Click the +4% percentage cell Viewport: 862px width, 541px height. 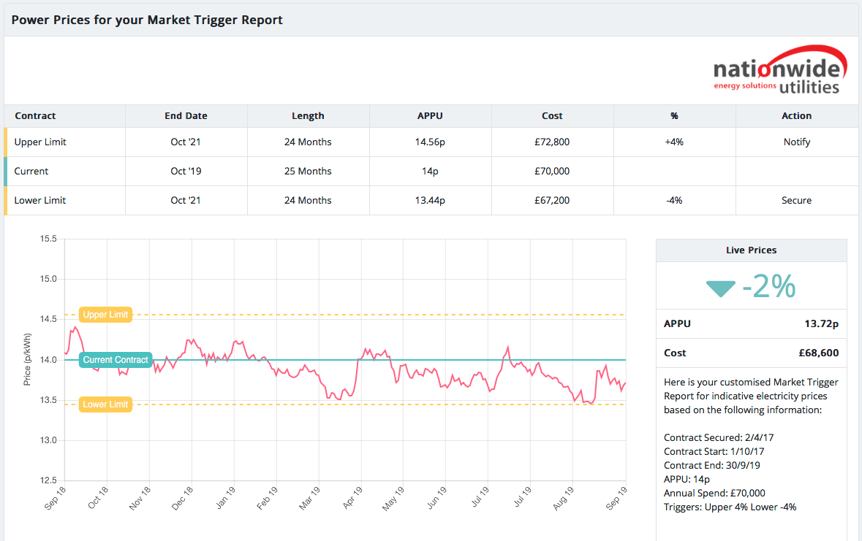(674, 142)
